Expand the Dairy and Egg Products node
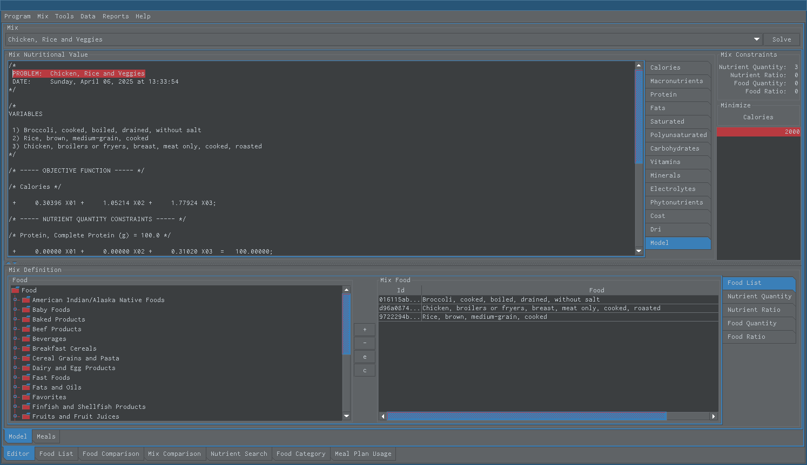 point(16,368)
